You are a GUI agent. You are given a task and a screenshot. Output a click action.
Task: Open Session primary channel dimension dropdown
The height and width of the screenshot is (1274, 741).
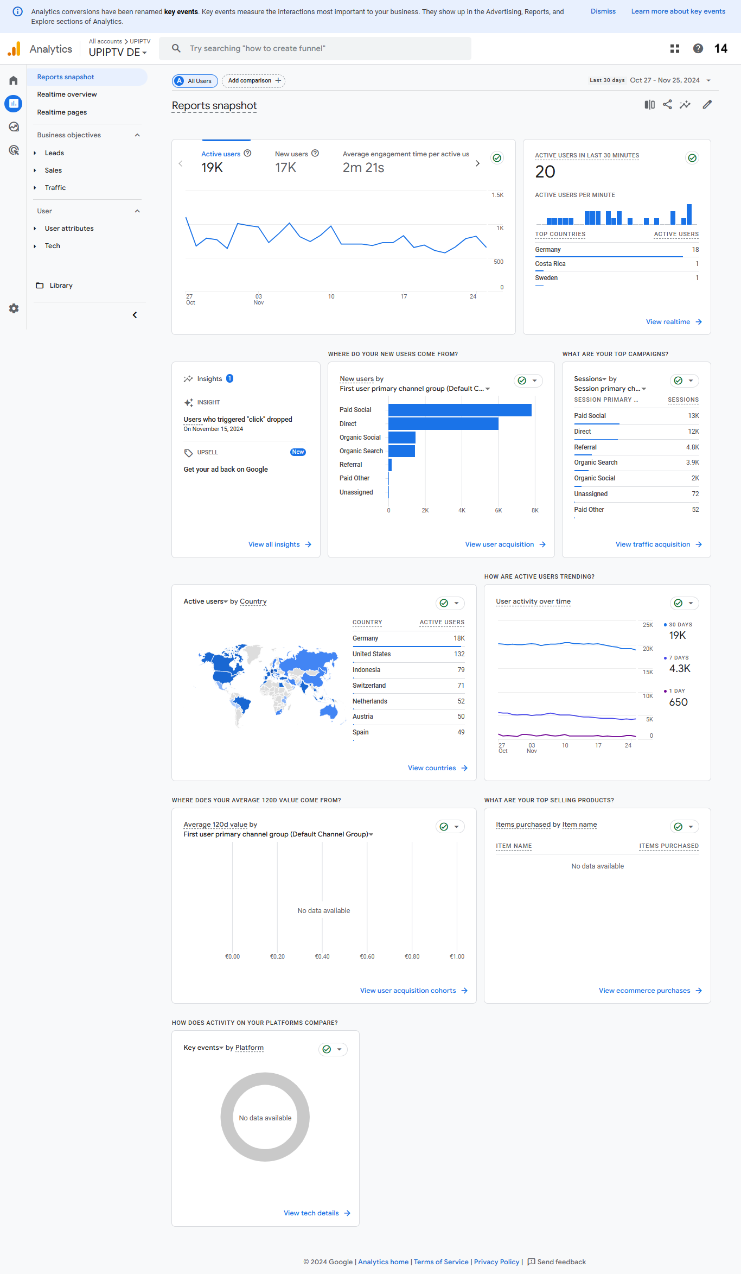tap(610, 389)
